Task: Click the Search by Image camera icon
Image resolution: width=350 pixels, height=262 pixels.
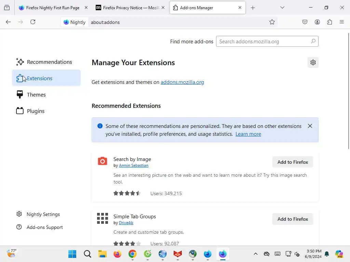Action: tap(103, 161)
